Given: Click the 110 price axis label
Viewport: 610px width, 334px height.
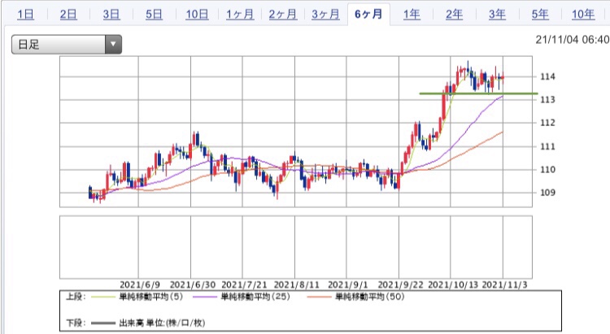Looking at the screenshot, I should [x=547, y=170].
